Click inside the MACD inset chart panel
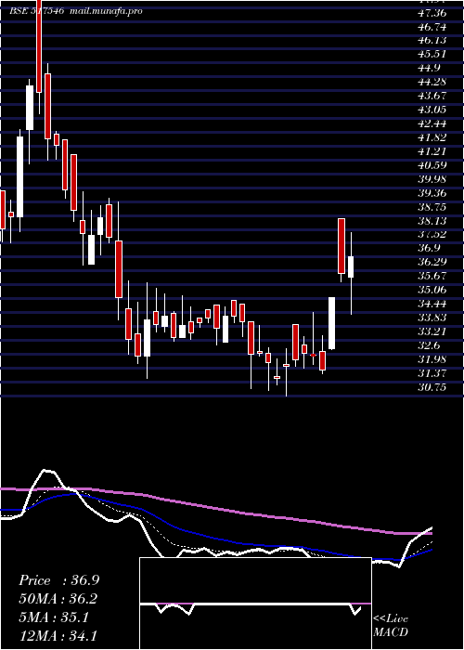This screenshot has height=650, width=464. (x=255, y=604)
